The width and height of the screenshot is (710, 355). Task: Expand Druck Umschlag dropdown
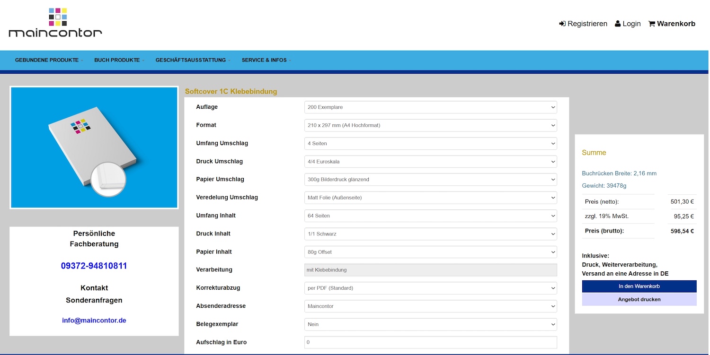point(431,162)
